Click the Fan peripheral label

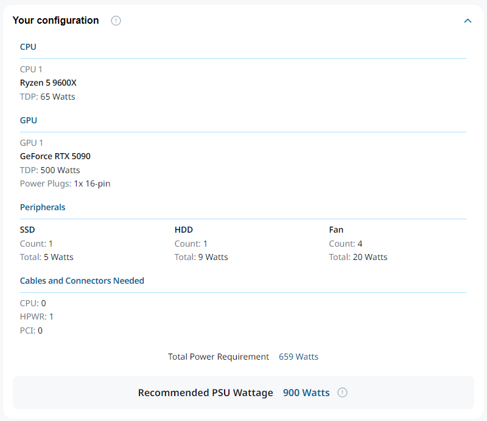point(336,230)
